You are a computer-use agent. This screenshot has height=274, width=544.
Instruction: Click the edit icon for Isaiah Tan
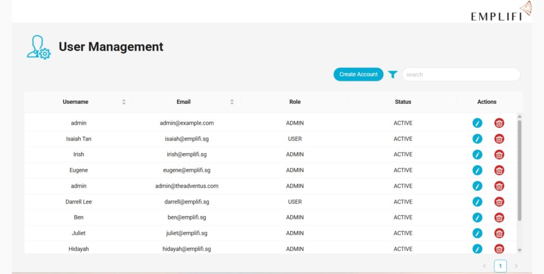[x=477, y=139]
